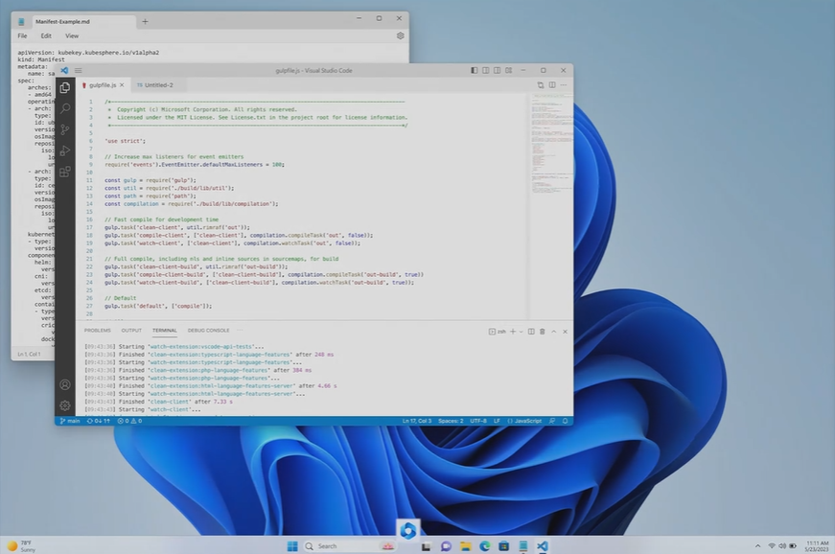Click the taskbar Search box
The width and height of the screenshot is (835, 554).
pos(349,546)
